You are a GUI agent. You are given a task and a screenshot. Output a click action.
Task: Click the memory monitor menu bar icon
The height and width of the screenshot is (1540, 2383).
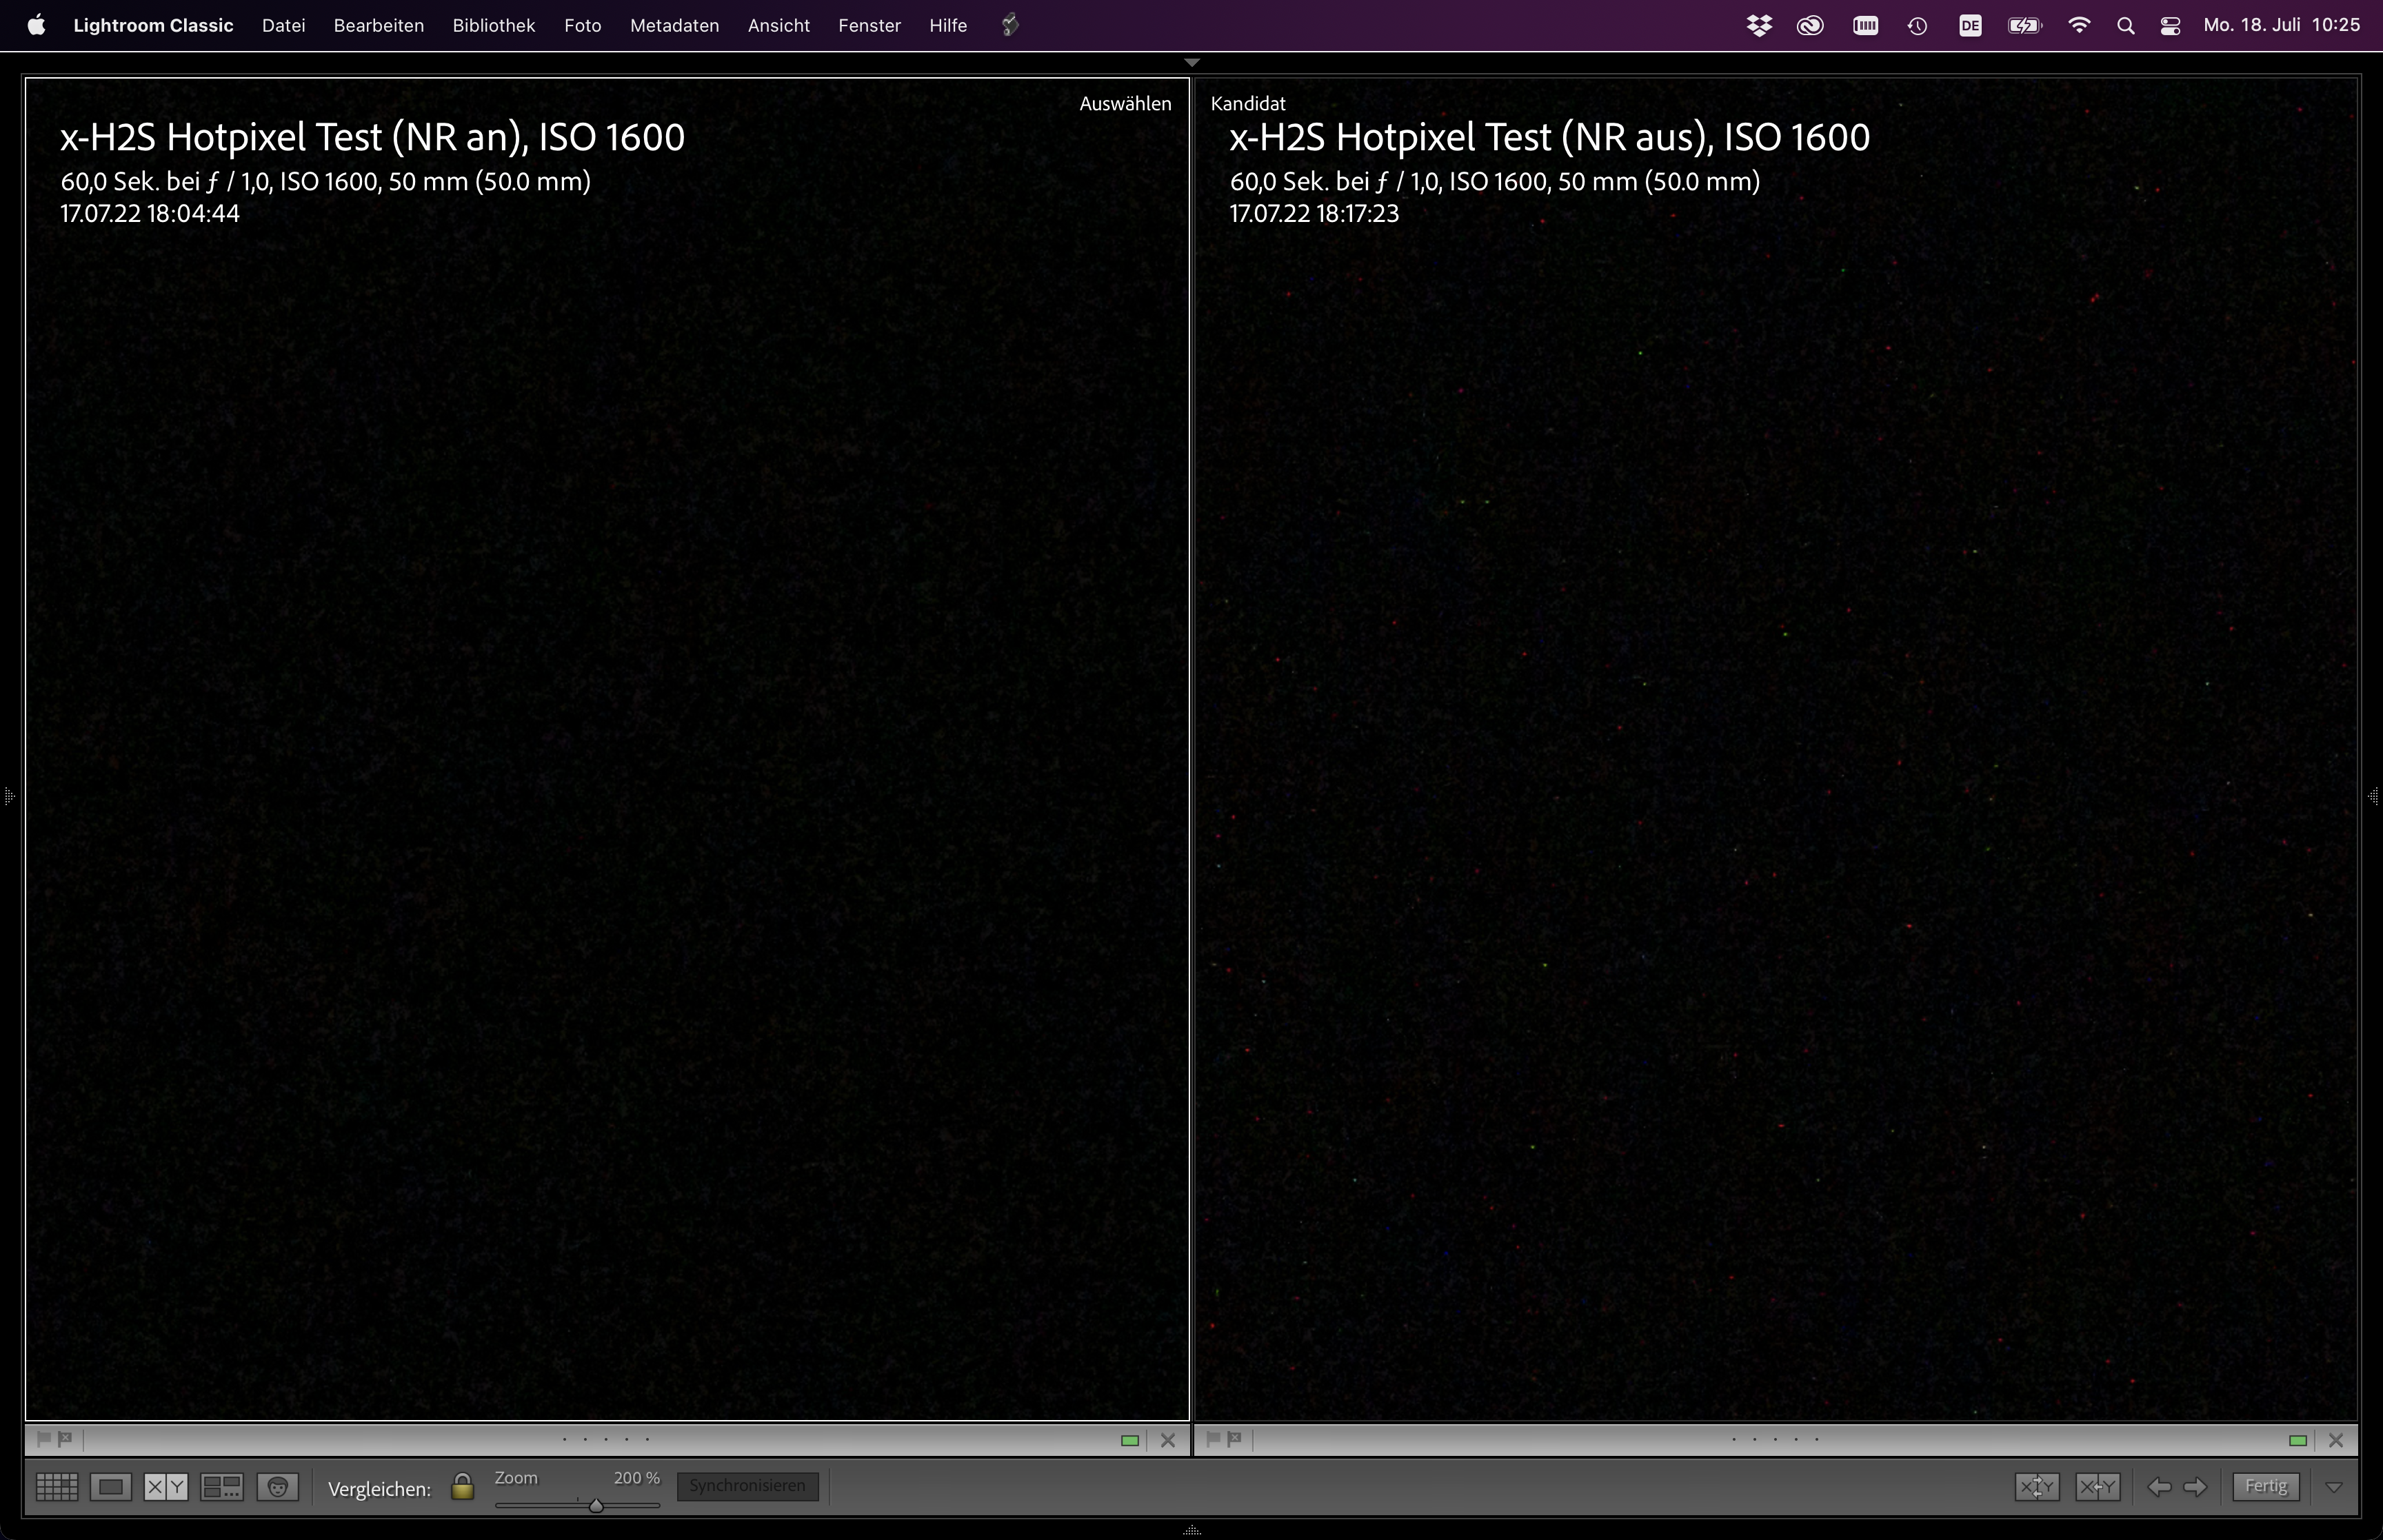(1865, 26)
